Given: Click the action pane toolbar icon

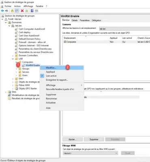Looking at the screenshot, I should pyautogui.click(x=36, y=11).
